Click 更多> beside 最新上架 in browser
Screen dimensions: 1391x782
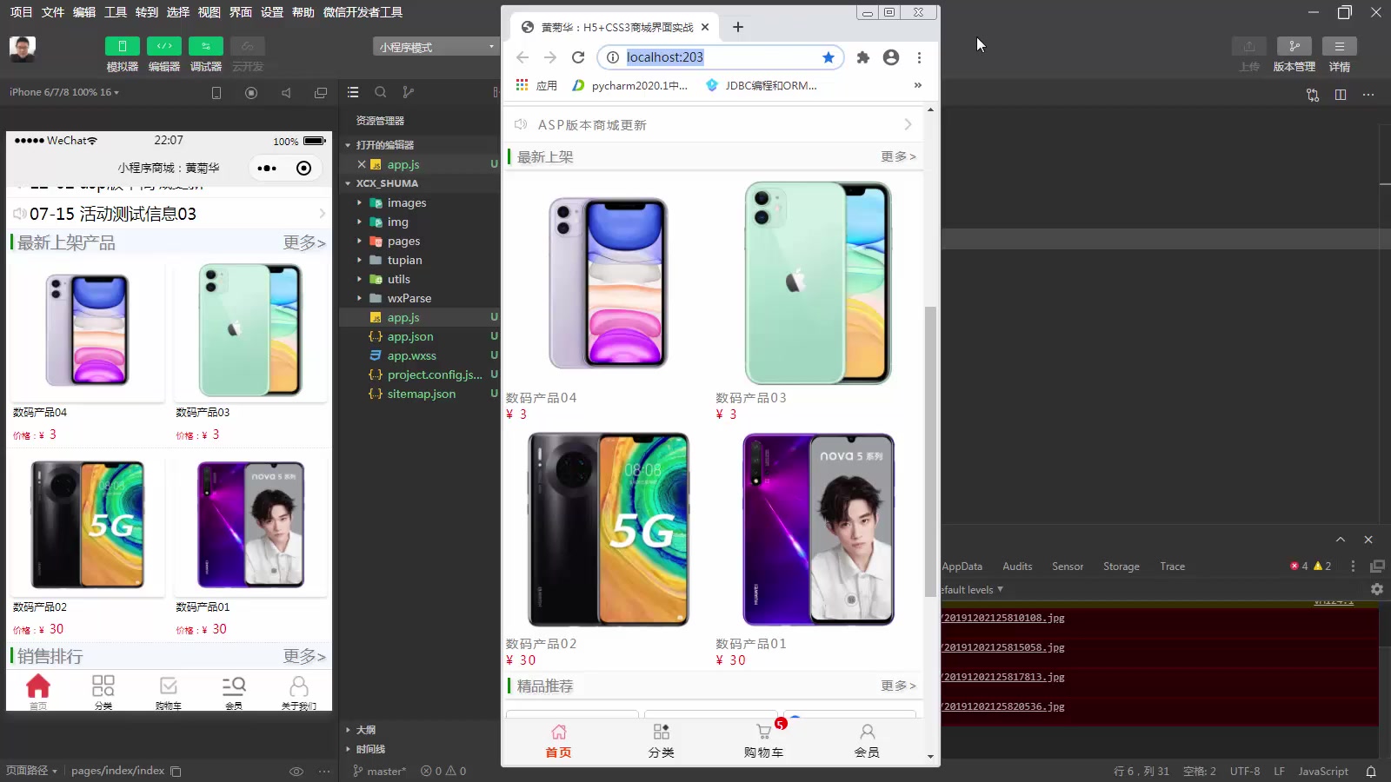[898, 156]
